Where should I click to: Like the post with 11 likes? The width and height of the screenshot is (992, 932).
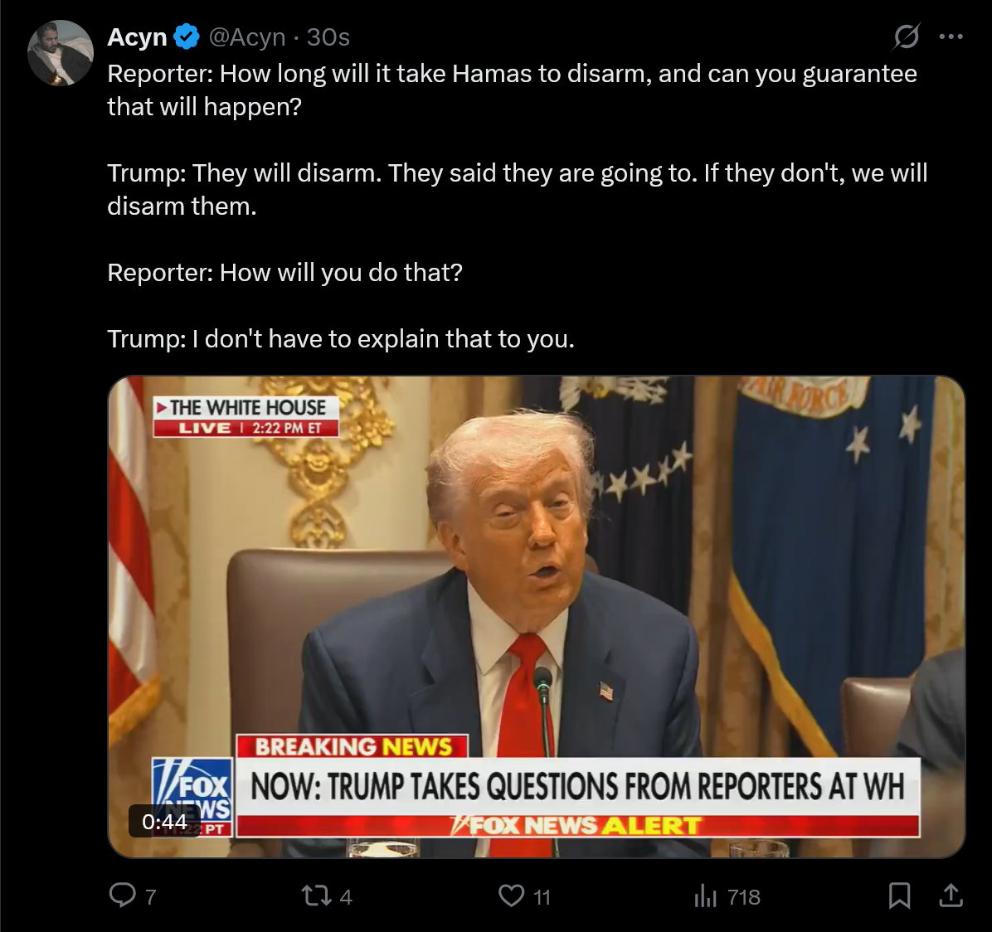pos(511,896)
